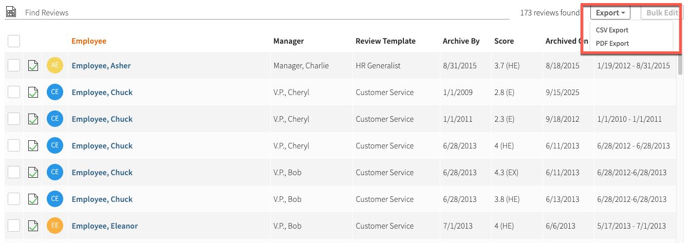The image size is (689, 243).
Task: Click the orange EE avatar for Eleanor
Action: point(55,226)
